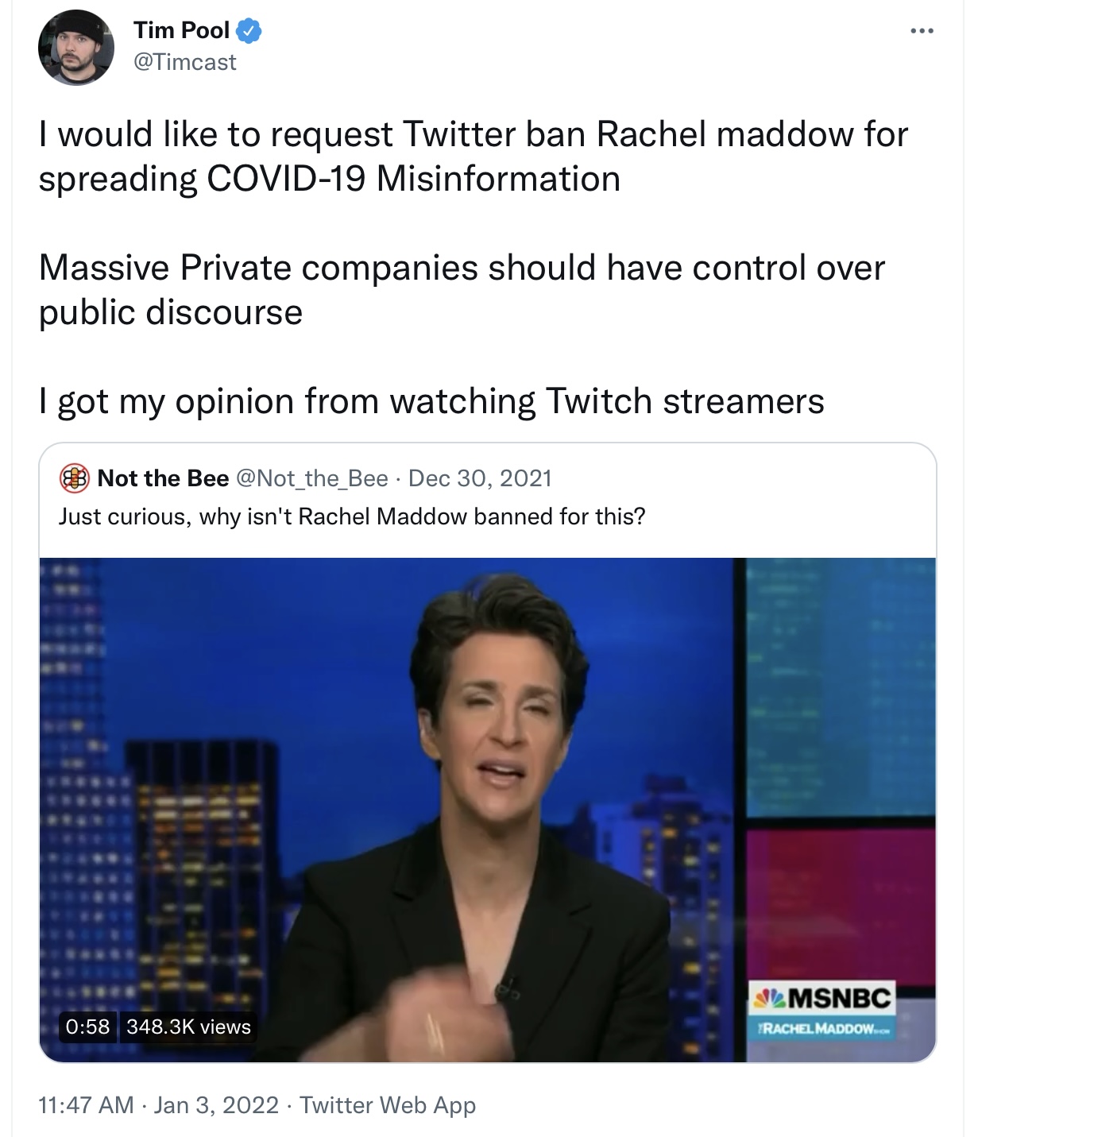
Task: Open quoted tweet date Dec 30, 2021
Action: 480,478
